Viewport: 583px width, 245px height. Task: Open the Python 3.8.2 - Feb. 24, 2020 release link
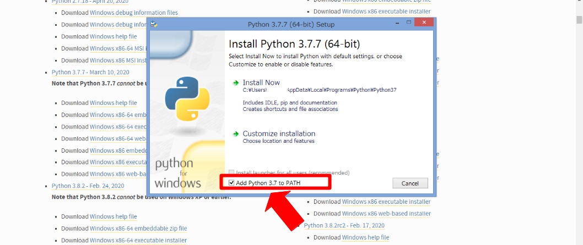pos(88,186)
